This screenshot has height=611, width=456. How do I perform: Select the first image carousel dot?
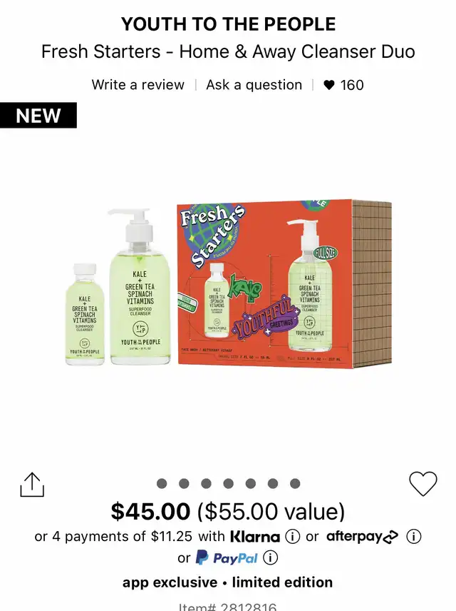[162, 483]
